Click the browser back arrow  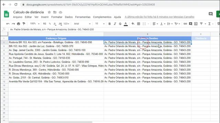tap(4, 4)
